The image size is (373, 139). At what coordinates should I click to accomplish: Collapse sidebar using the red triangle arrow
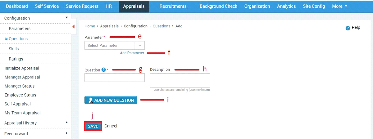tap(74, 27)
